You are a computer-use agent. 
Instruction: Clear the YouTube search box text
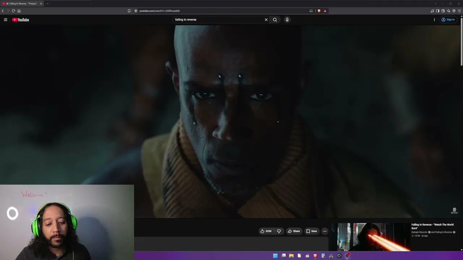(266, 19)
